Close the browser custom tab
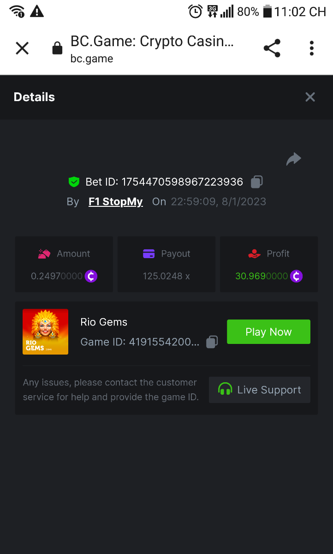The height and width of the screenshot is (554, 333). pyautogui.click(x=22, y=48)
